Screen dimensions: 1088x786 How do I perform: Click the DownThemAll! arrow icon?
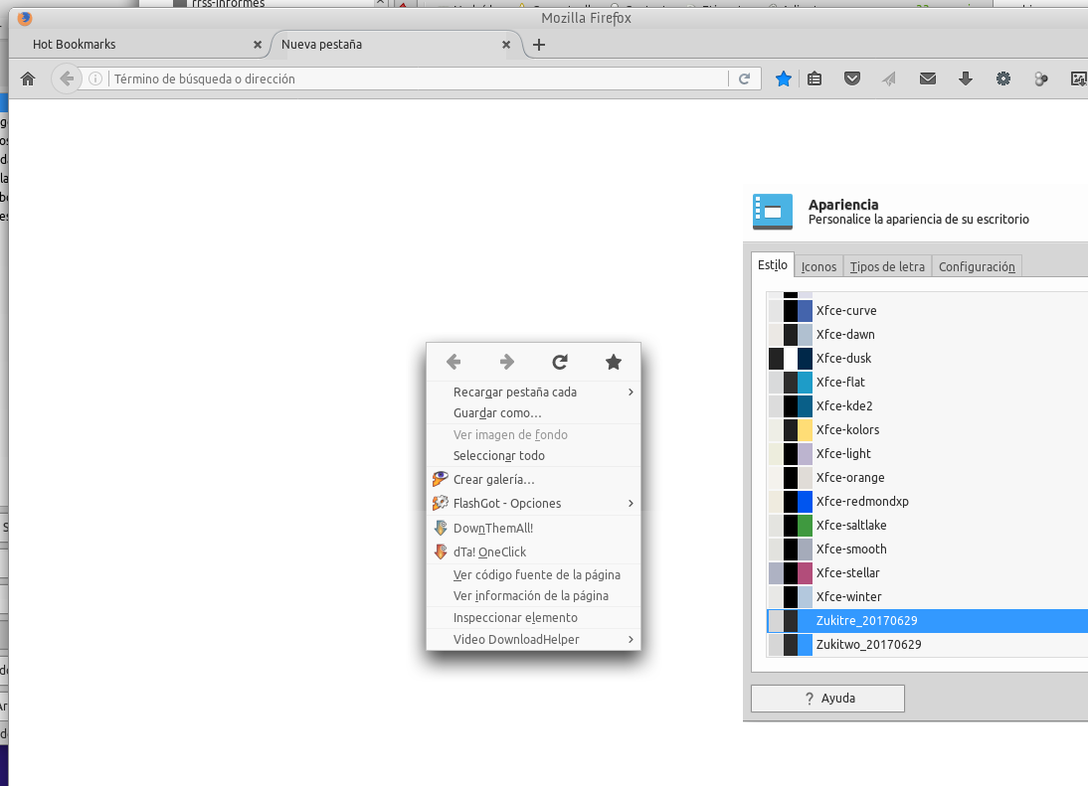pyautogui.click(x=441, y=528)
